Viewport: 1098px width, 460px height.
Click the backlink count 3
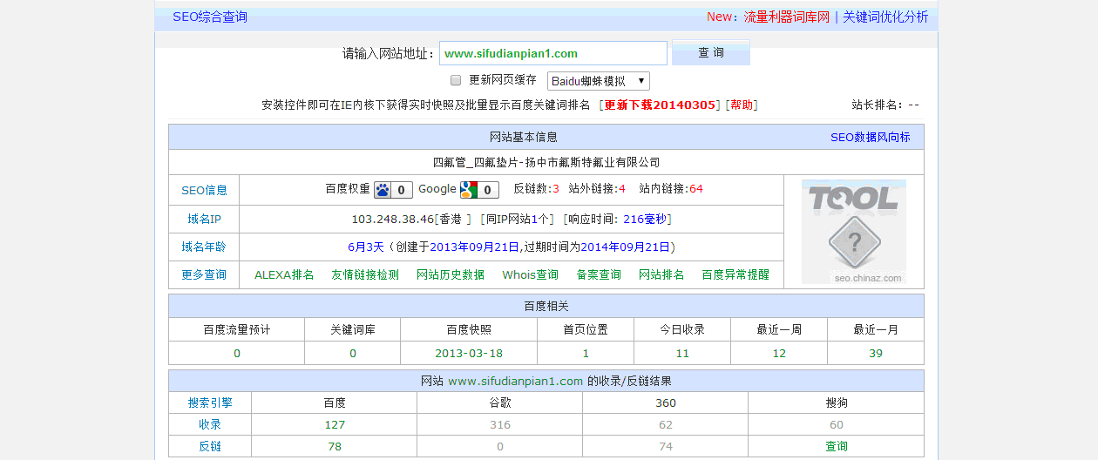[x=556, y=189]
